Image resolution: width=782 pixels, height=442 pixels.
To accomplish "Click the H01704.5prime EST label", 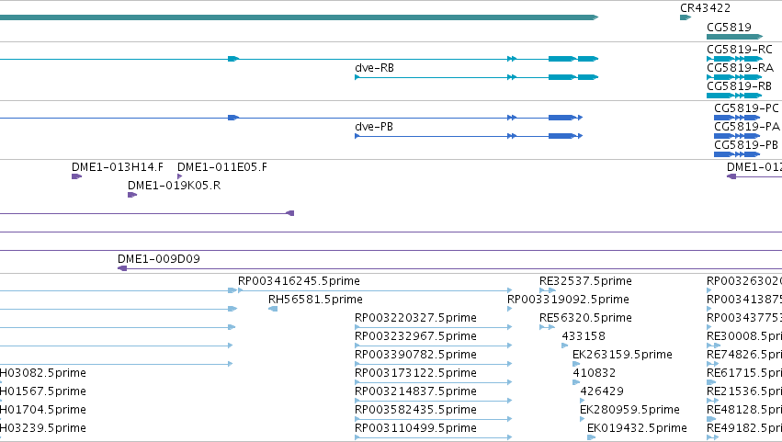I will pos(43,410).
